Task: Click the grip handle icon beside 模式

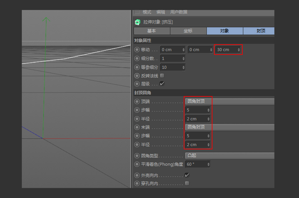Action: (137, 12)
